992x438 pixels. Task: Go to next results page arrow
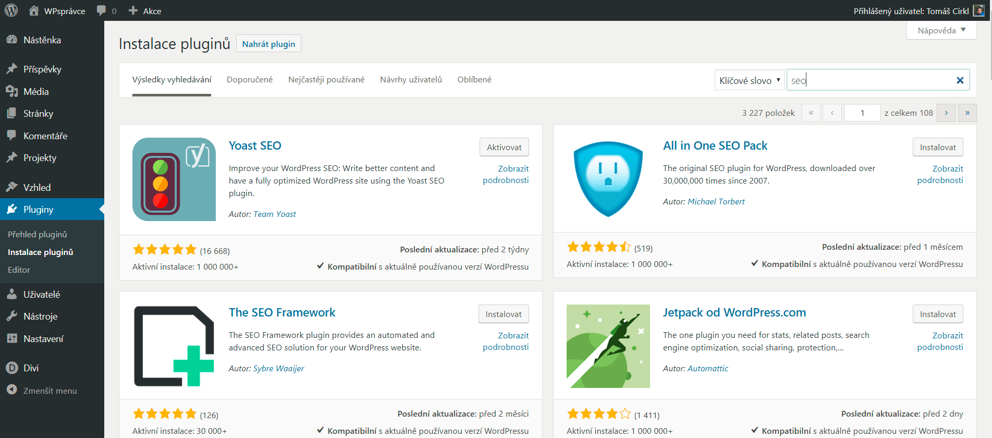click(x=946, y=113)
